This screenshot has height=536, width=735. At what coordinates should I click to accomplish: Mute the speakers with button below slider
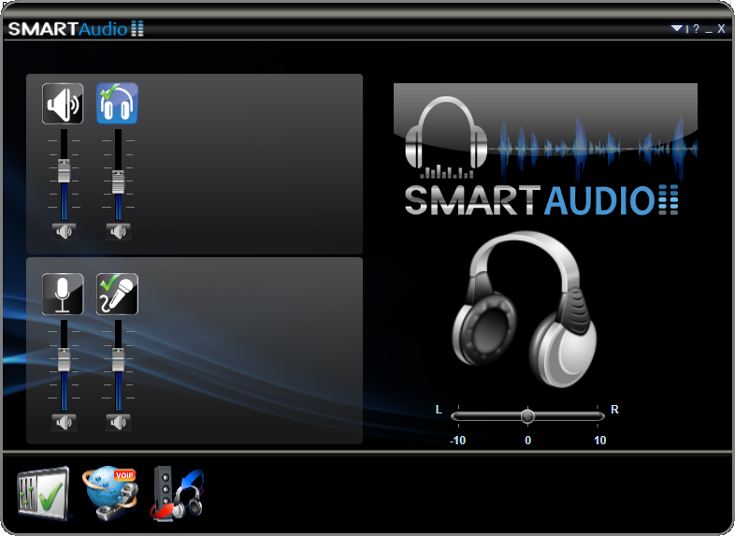pos(64,232)
